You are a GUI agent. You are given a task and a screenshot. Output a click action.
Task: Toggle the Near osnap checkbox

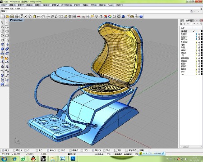(14, 150)
